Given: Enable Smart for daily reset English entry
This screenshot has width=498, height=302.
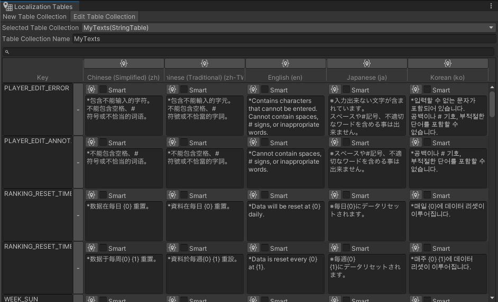Looking at the screenshot, I should 264,195.
